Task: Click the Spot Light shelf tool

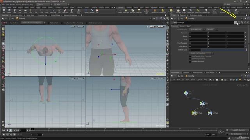Action: [132, 11]
